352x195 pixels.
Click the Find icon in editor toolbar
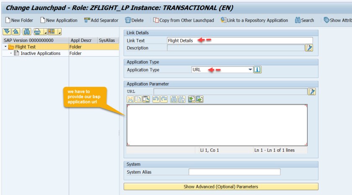click(174, 99)
